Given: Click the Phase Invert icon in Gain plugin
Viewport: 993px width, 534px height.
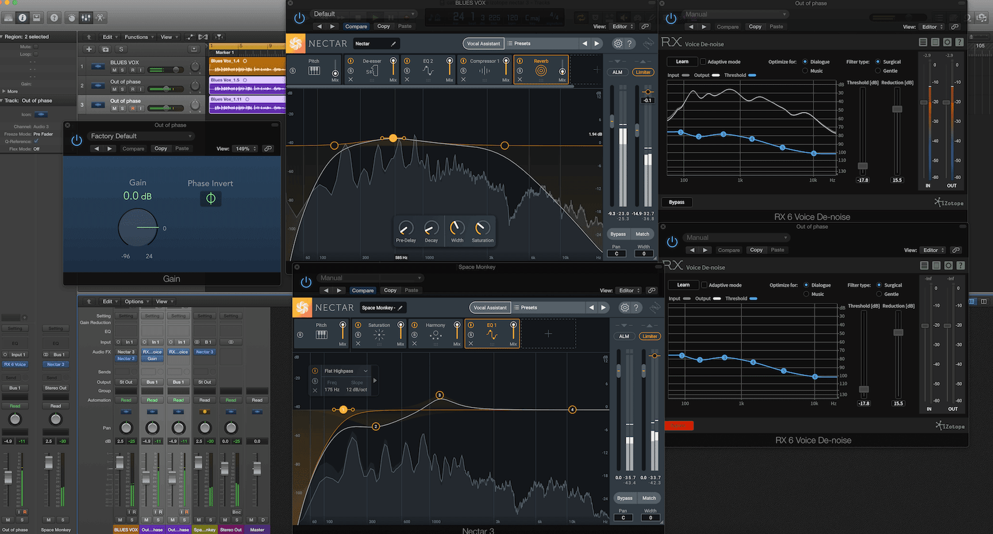Looking at the screenshot, I should click(211, 198).
